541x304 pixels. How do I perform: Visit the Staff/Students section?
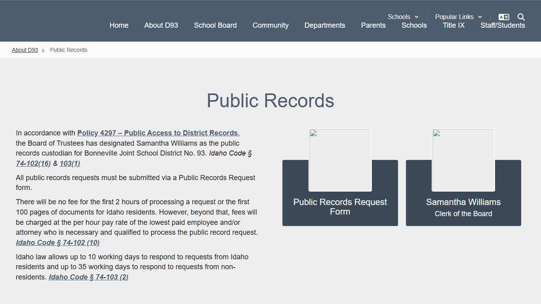coord(503,25)
